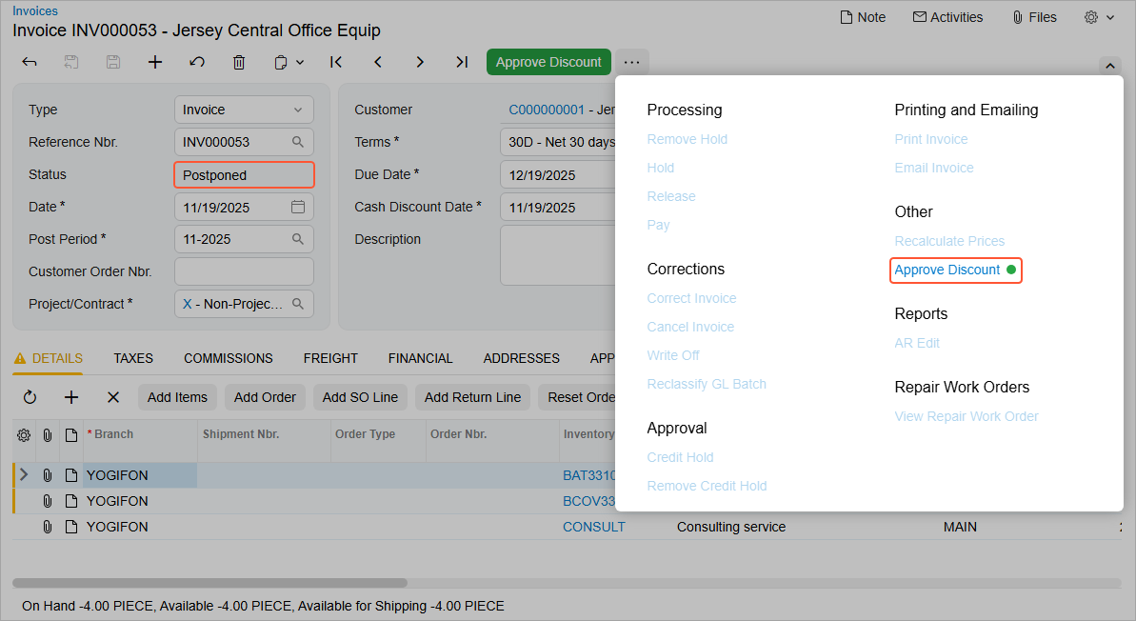Switch to the ADDRESSES tab
The height and width of the screenshot is (621, 1136).
[x=522, y=358]
